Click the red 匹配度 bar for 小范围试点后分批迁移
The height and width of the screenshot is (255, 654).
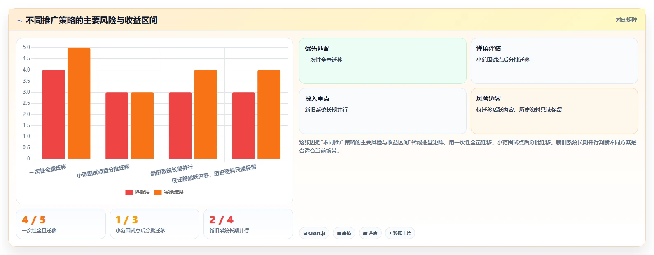point(117,125)
